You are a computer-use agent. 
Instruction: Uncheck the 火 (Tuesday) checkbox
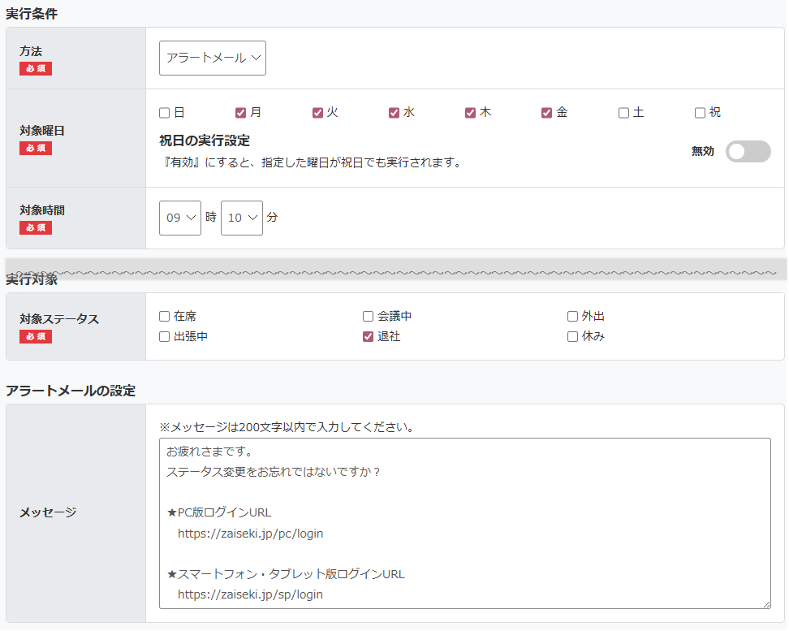click(317, 113)
